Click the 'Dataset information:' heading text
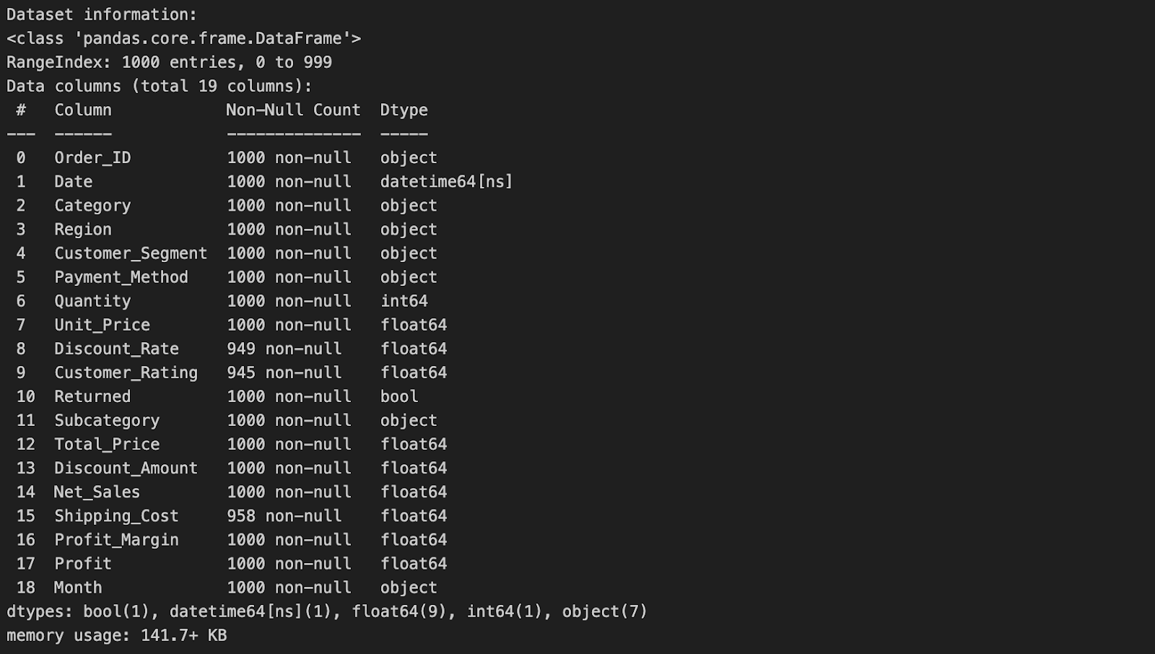1155x654 pixels. click(102, 14)
